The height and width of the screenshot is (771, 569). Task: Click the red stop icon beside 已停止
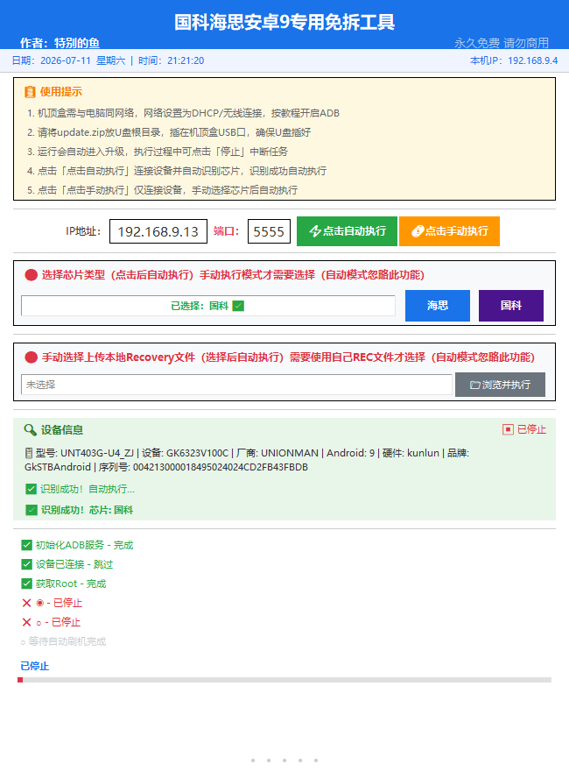coord(508,430)
